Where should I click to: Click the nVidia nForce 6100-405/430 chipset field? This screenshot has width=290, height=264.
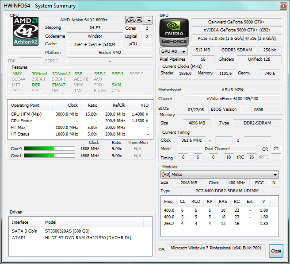point(232,99)
